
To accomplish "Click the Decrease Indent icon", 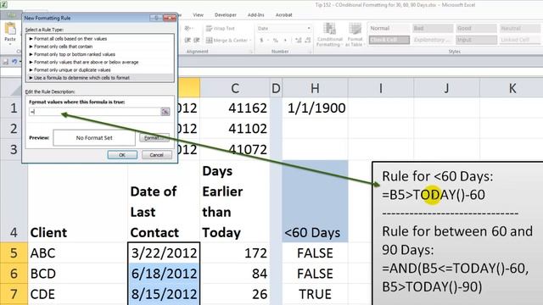I will (188, 40).
